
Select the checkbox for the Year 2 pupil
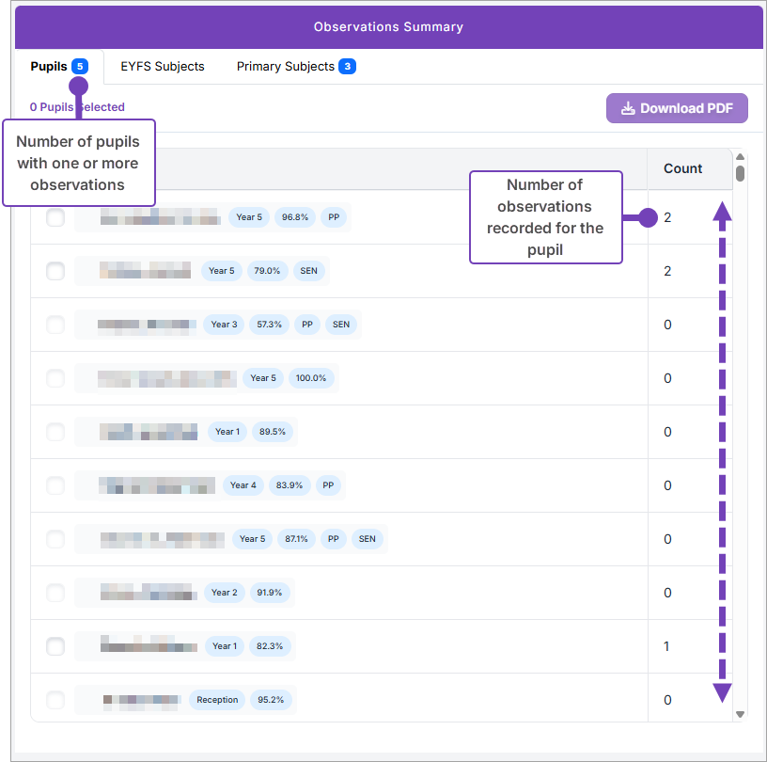click(55, 593)
